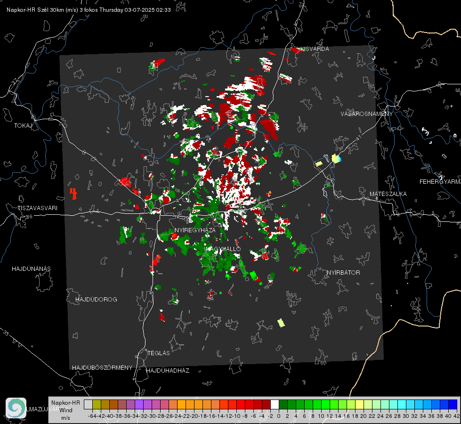Click the '-64' legend scale value

(x=92, y=416)
